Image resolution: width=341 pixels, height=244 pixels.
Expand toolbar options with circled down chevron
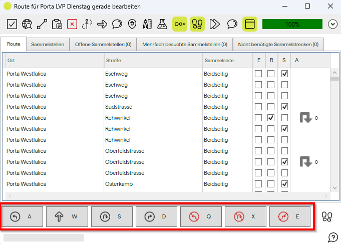click(332, 24)
